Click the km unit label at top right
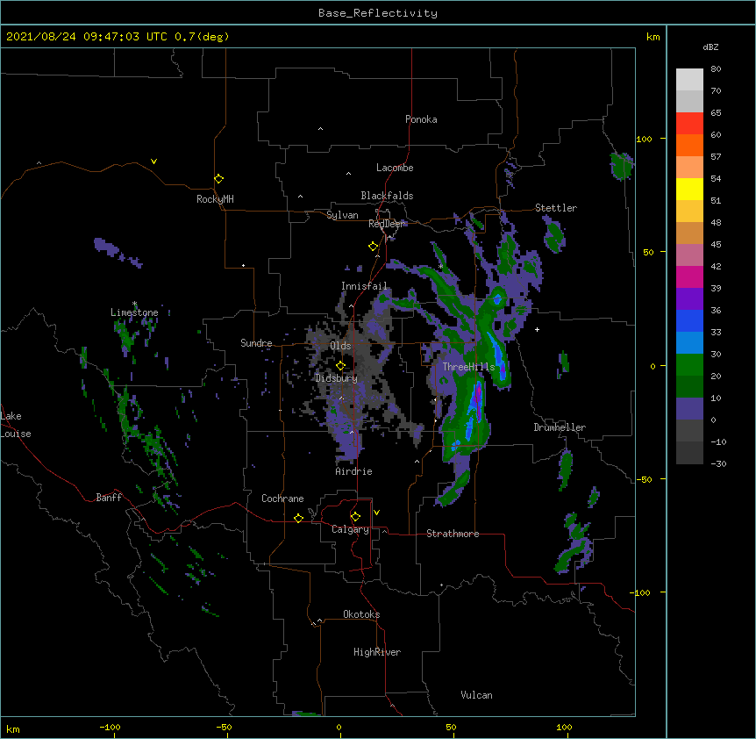Screen dimensions: 756x739 (x=653, y=37)
